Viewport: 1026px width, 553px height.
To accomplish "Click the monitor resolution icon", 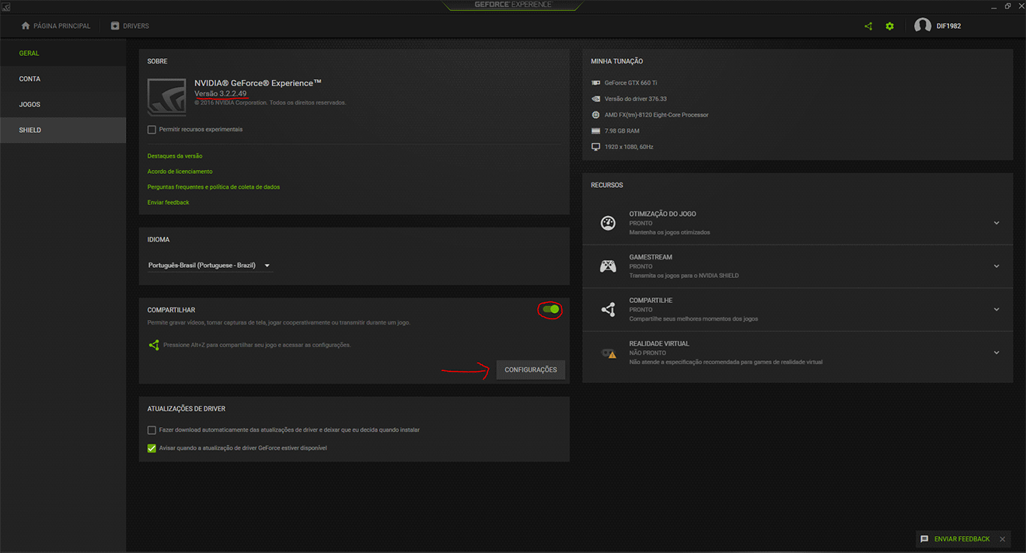I will 595,147.
